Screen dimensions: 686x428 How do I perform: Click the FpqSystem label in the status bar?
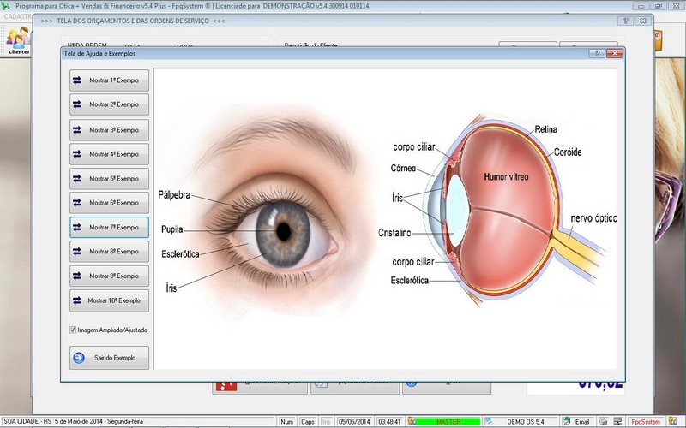pos(644,422)
